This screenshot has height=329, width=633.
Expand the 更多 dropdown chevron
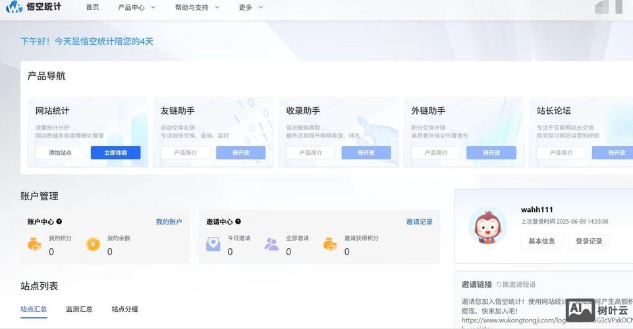pos(260,7)
